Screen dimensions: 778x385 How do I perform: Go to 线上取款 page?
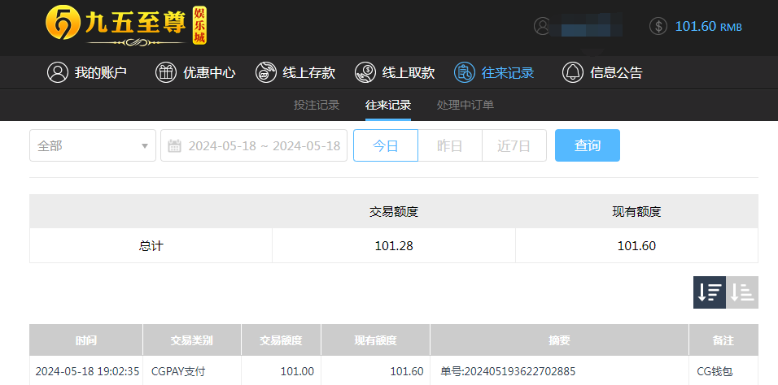(395, 72)
